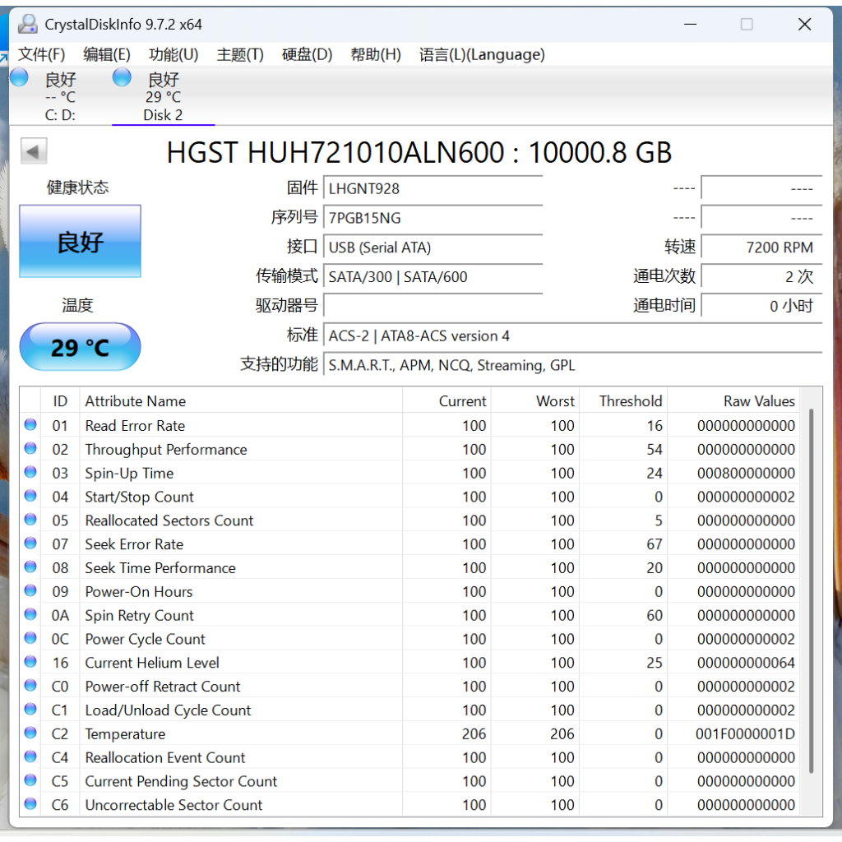Click status orb for Seek Error Rate

coord(30,543)
